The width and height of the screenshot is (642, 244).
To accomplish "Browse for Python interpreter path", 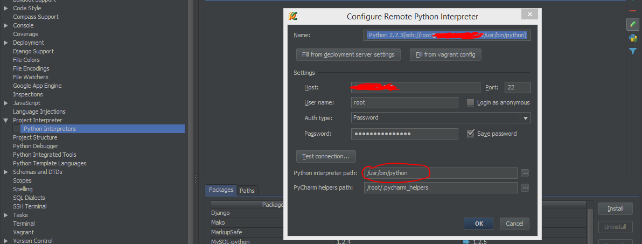I will (x=525, y=173).
